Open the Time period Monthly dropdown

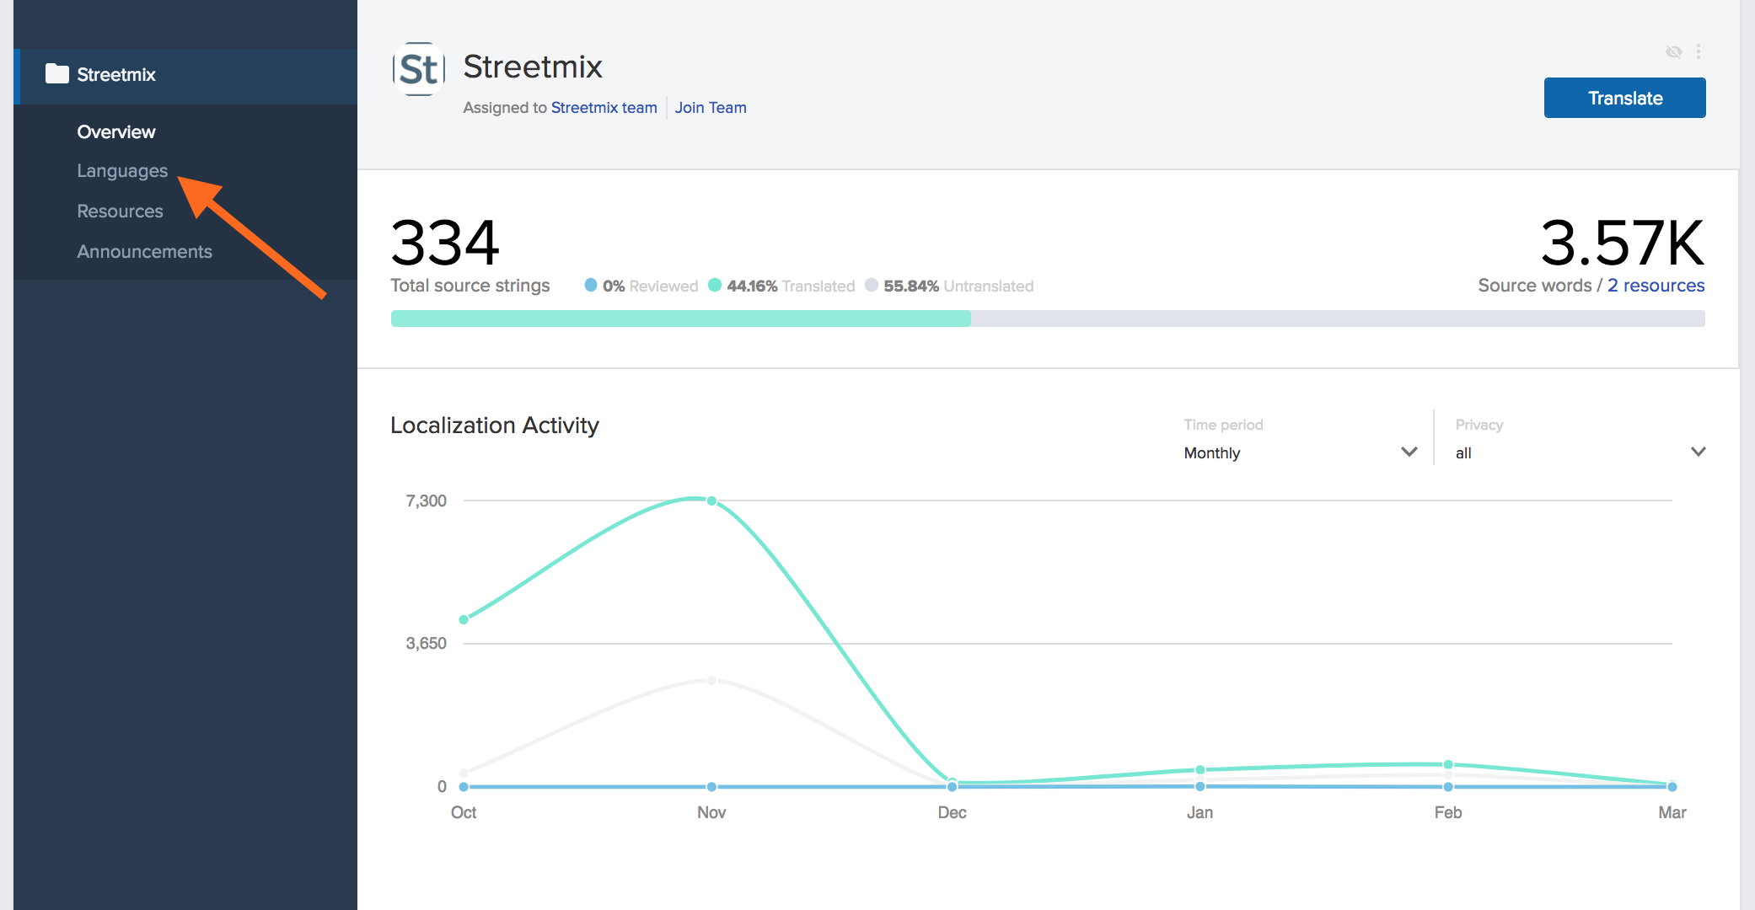coord(1300,452)
